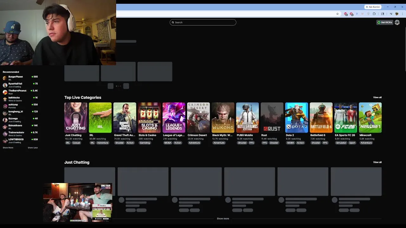Open the Dota 2 category title link
The image size is (406, 228).
coord(290,135)
